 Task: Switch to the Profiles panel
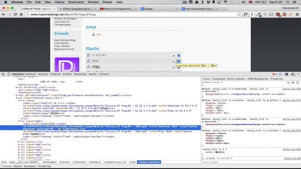pos(67,74)
